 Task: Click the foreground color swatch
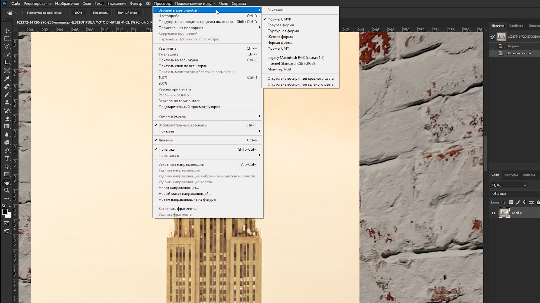click(5, 212)
